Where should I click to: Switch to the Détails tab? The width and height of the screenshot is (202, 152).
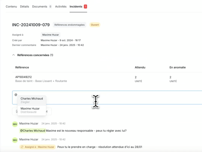[24, 6]
